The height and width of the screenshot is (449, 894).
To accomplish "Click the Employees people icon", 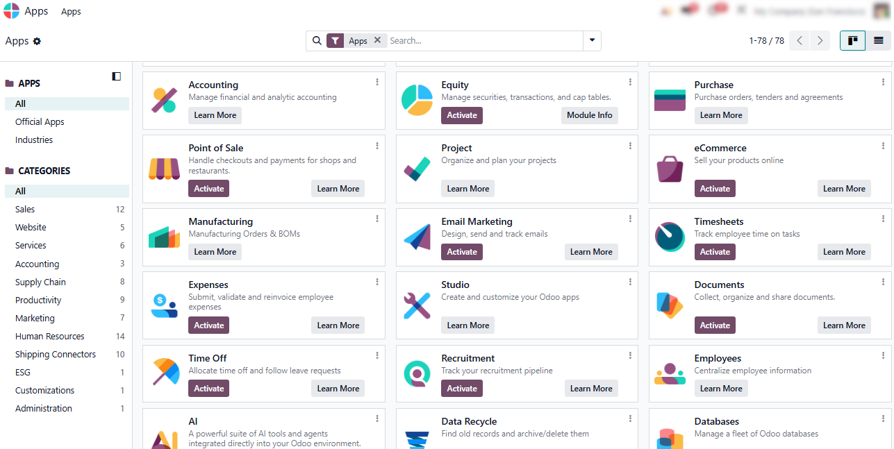I will pos(670,373).
